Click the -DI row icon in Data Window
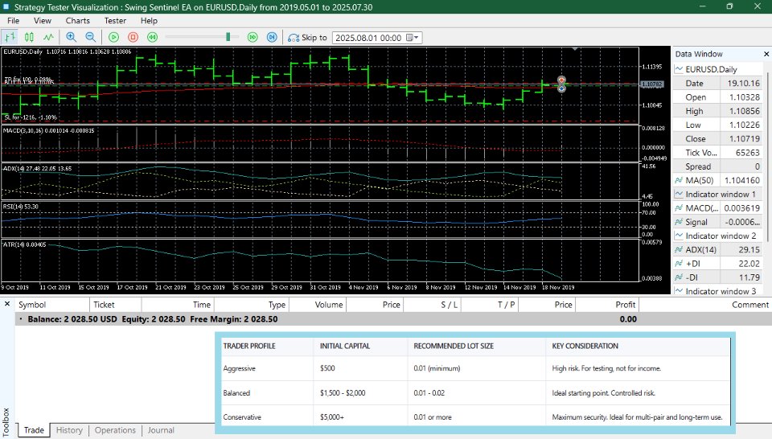Screen dimensions: 772x439 (679, 277)
